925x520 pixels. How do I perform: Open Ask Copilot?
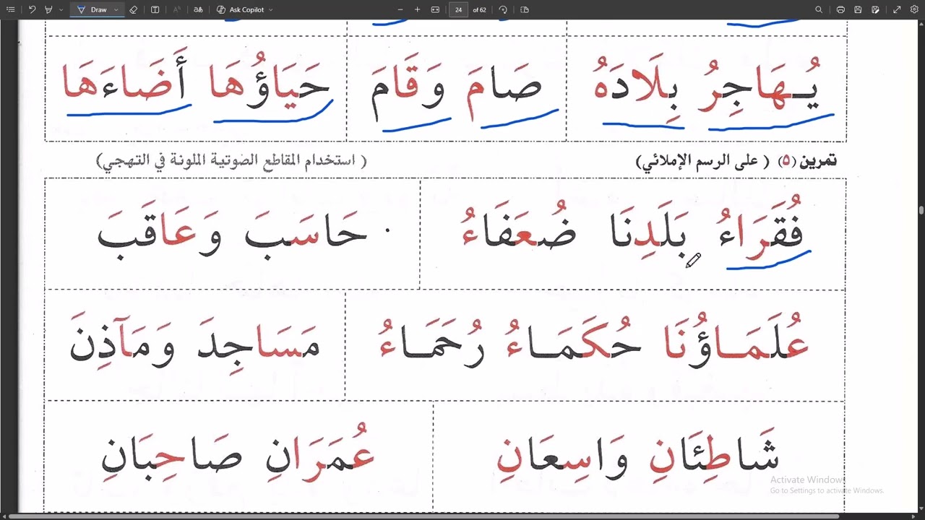241,9
